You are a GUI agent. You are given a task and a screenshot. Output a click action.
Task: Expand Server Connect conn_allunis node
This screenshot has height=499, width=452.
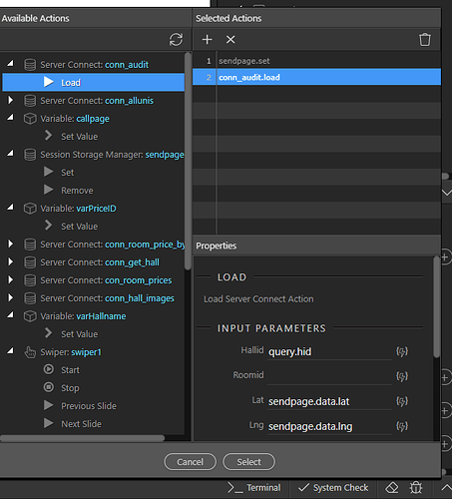click(x=11, y=100)
